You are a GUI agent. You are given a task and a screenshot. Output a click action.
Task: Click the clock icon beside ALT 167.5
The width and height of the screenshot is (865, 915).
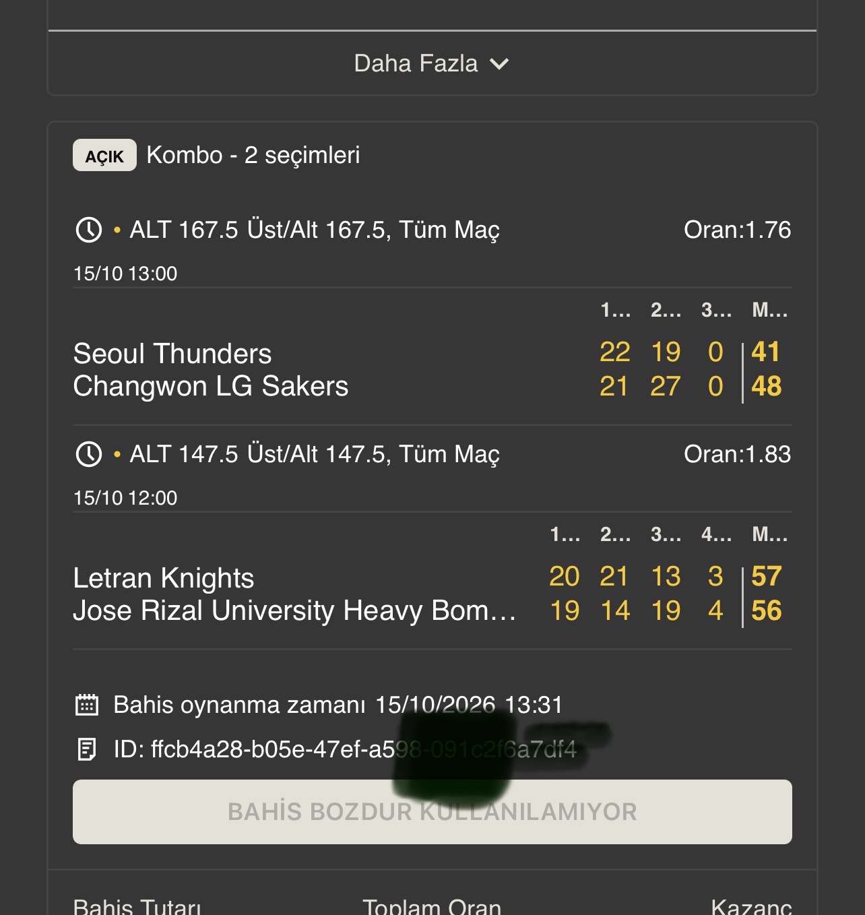(89, 230)
